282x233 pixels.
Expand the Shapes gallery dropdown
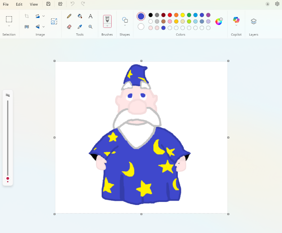[x=125, y=25]
